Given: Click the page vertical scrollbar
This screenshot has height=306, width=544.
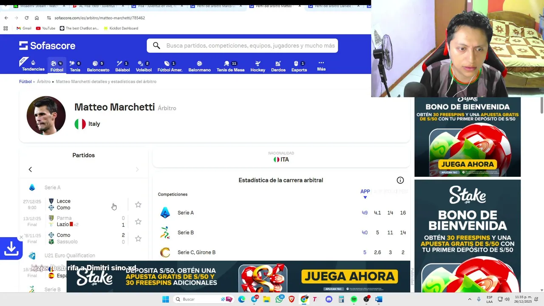Looking at the screenshot, I should point(541,105).
